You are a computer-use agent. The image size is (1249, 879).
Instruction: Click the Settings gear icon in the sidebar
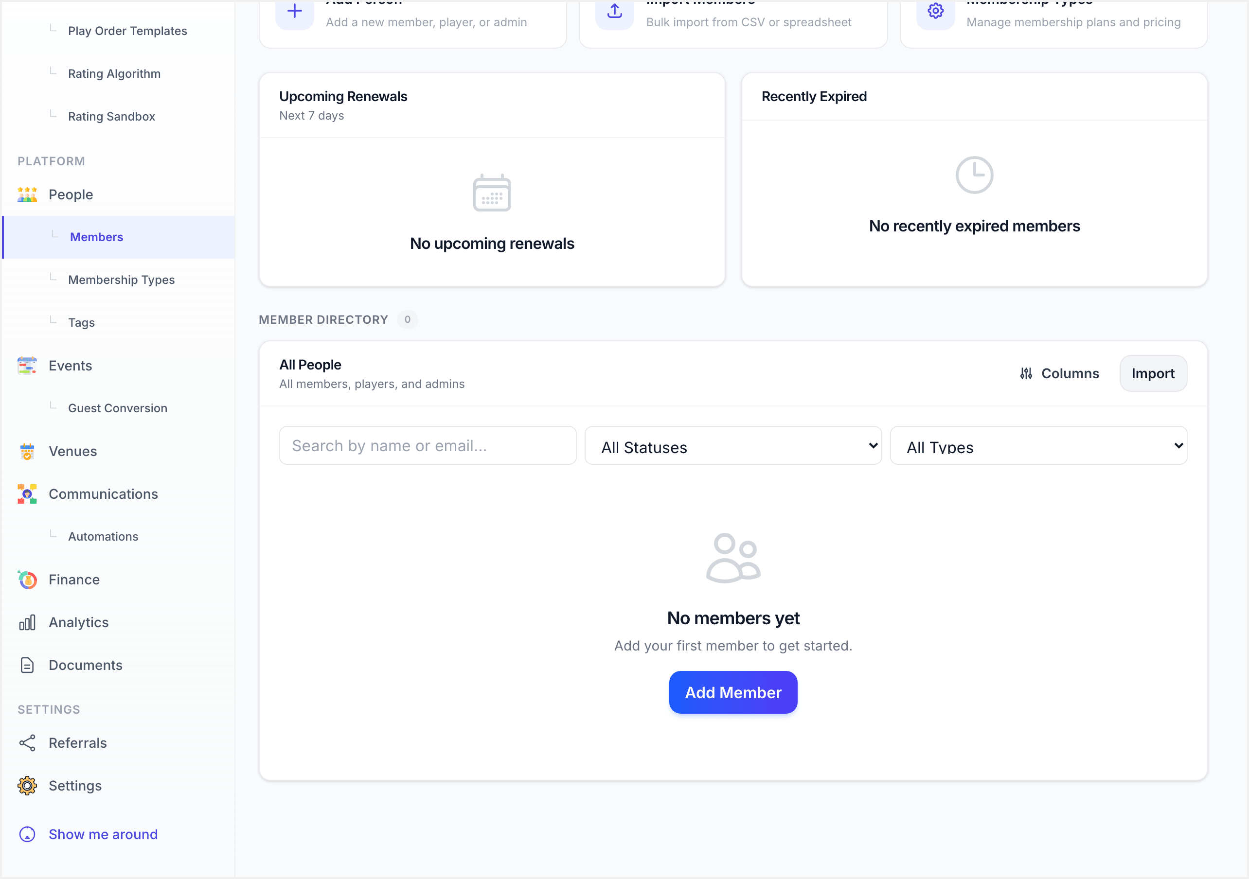click(27, 786)
